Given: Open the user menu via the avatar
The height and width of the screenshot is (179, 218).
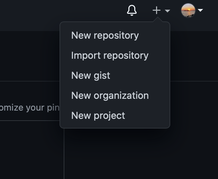Looking at the screenshot, I should coord(188,10).
